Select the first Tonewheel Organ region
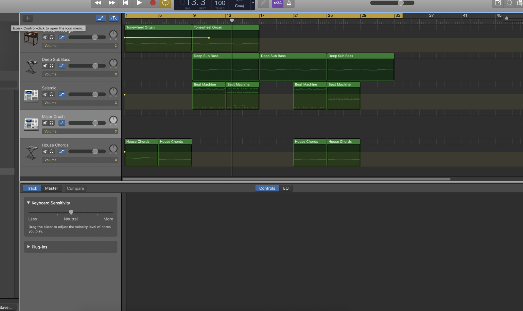The width and height of the screenshot is (523, 311). [x=158, y=39]
